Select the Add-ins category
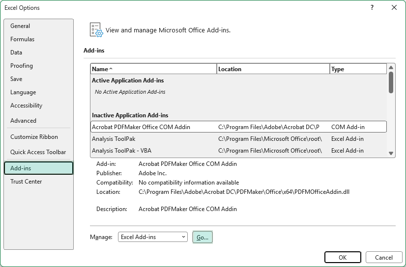Viewport: 406px width, 267px height. [38, 168]
